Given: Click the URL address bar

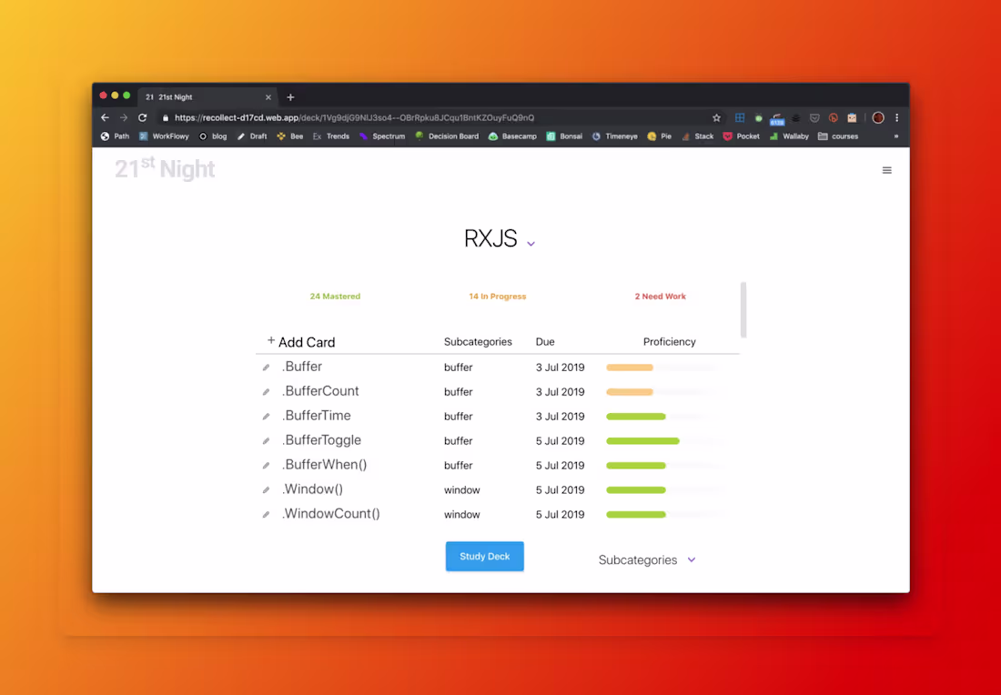Looking at the screenshot, I should 440,117.
